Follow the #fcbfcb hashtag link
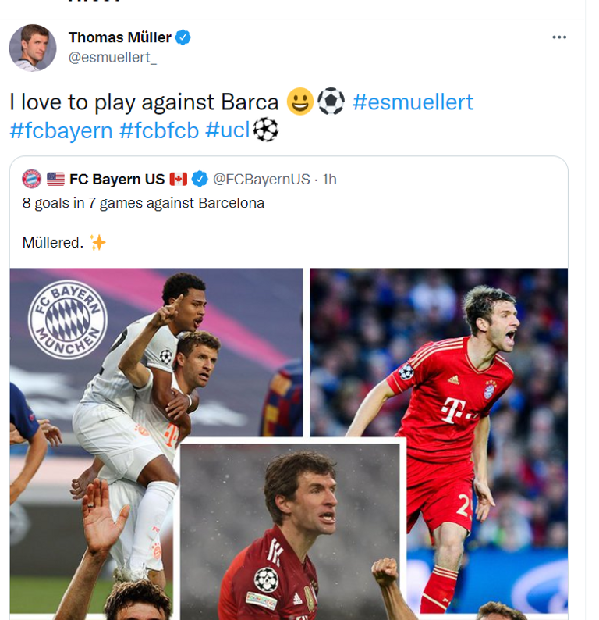 click(x=158, y=130)
